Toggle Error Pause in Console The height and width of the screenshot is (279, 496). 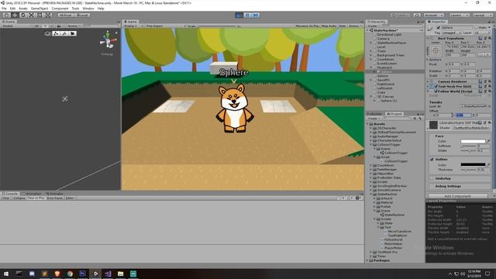[x=55, y=198]
